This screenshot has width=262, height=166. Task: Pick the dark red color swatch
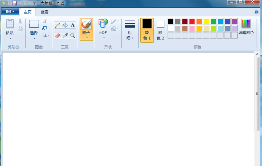pos(185,21)
